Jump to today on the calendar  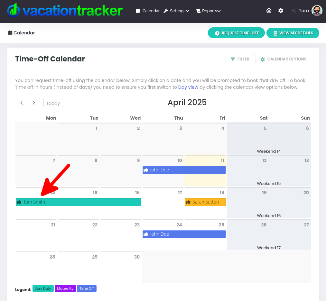click(x=53, y=103)
